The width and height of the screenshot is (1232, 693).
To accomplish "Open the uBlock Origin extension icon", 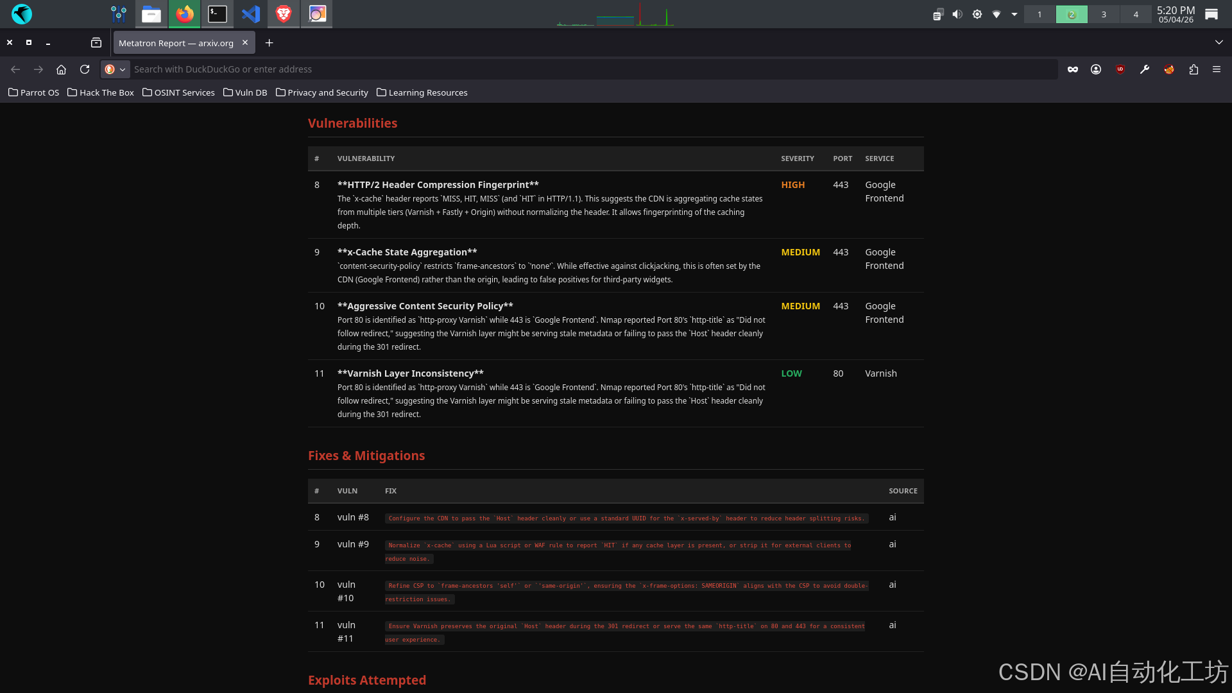I will 1120,69.
